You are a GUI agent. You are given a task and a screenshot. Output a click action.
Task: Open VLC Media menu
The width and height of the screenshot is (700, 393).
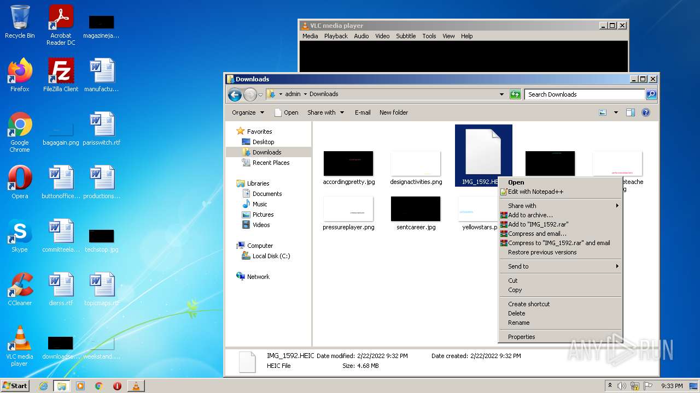pyautogui.click(x=310, y=36)
